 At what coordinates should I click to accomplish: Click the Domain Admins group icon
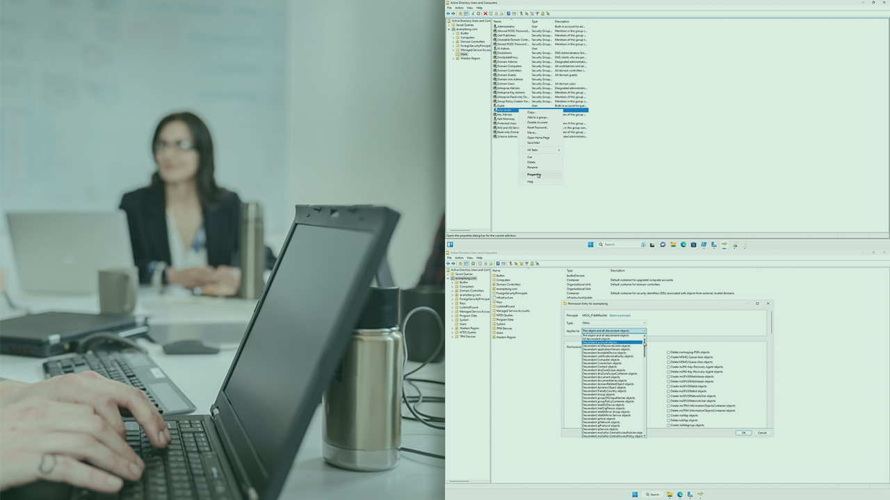(495, 62)
